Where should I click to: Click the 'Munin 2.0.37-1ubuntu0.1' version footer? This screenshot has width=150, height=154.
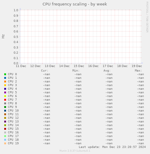pyautogui.click(x=75, y=151)
